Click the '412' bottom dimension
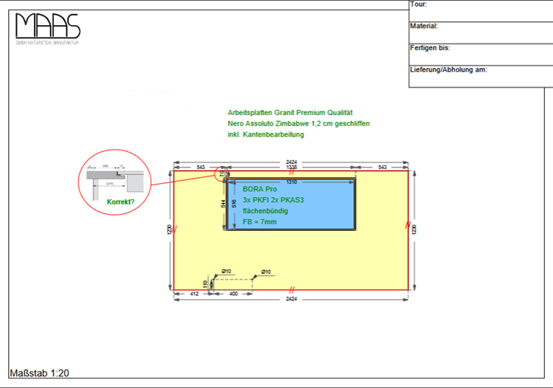Image resolution: width=553 pixels, height=388 pixels. point(195,294)
